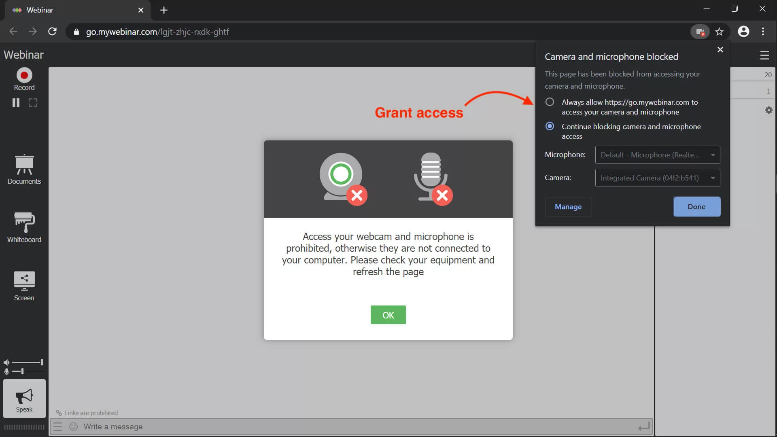This screenshot has height=437, width=777.
Task: Select Always allow camera and microphone access
Action: click(x=549, y=102)
